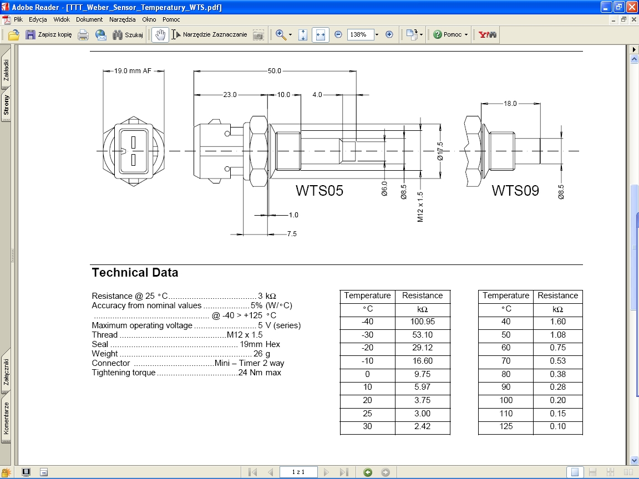Select Facing pages layout
Viewport: 639px width, 479px height.
(628, 472)
